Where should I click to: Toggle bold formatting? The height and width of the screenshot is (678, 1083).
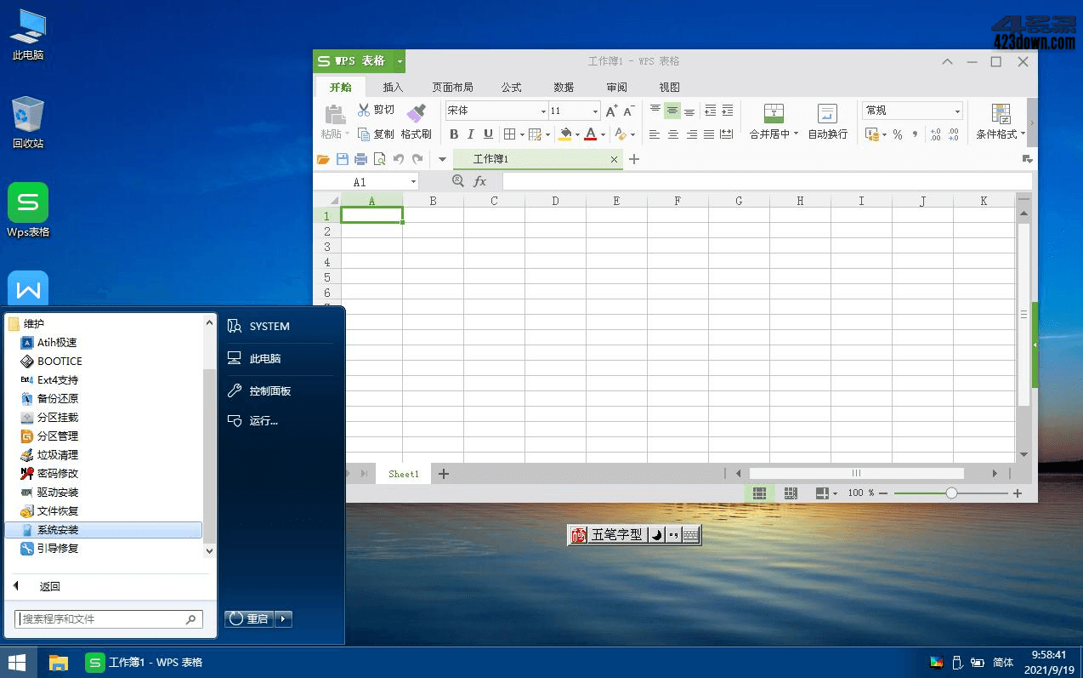click(454, 134)
